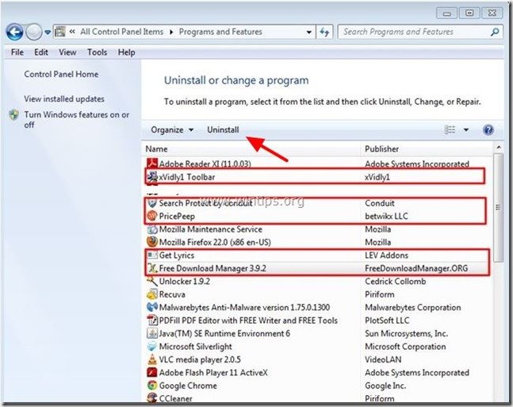Select the xVidly1 Toolbar icon
The image size is (513, 407).
tap(152, 177)
